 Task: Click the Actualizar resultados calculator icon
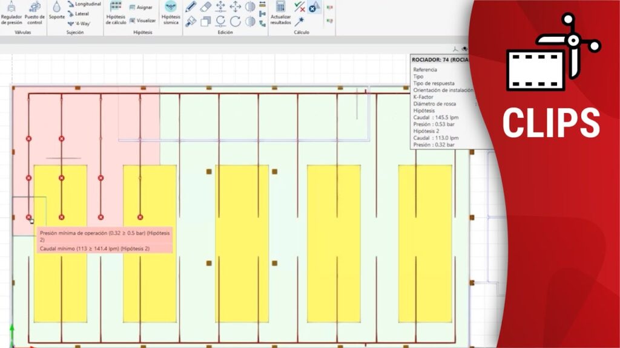[x=280, y=12]
